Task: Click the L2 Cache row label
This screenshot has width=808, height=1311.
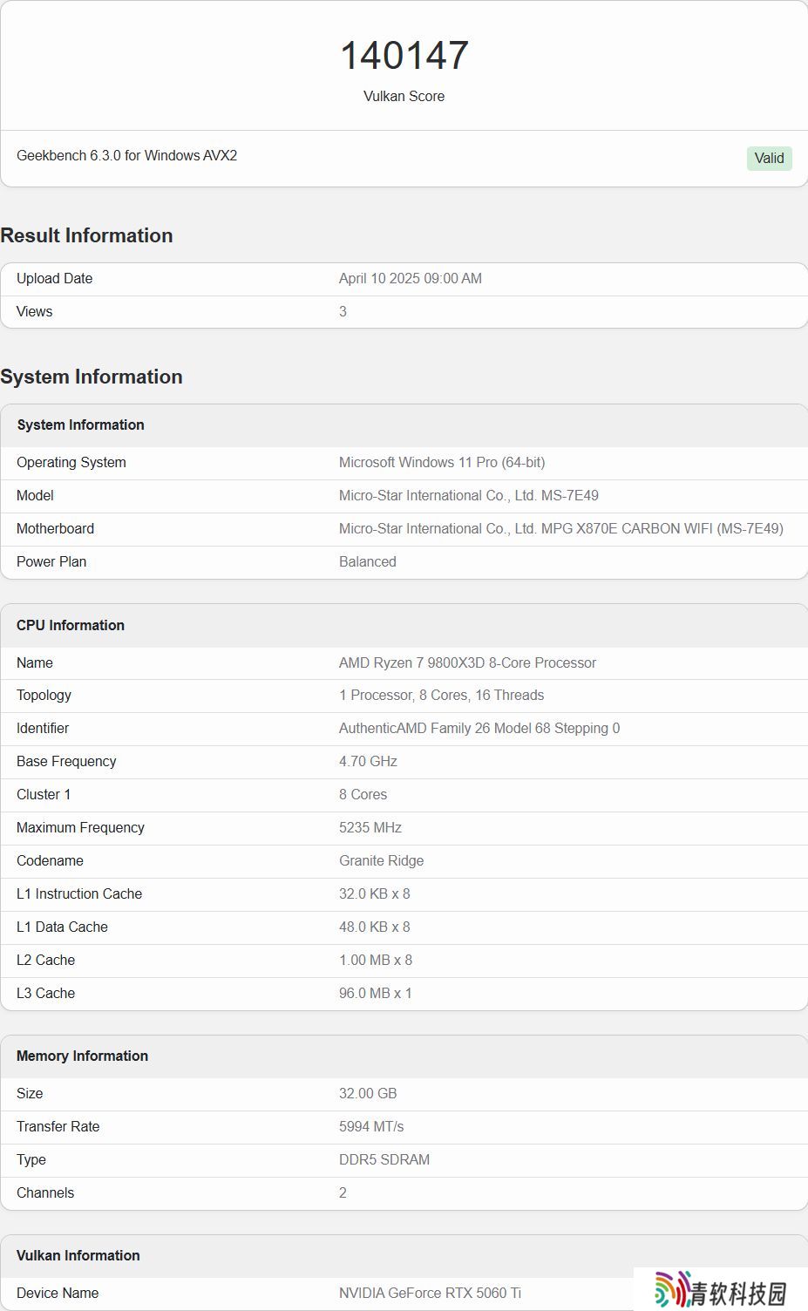Action: [45, 961]
